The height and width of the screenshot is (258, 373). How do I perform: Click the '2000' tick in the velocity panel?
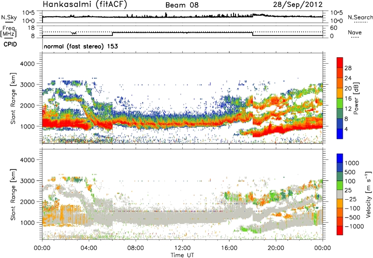[27, 202]
